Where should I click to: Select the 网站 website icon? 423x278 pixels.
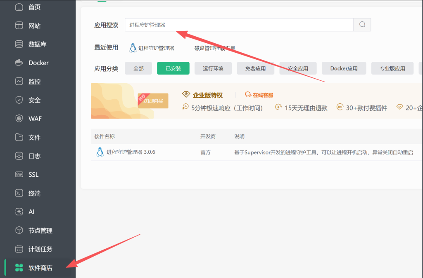coord(19,26)
